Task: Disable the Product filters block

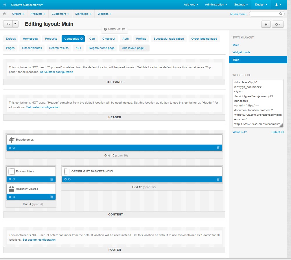Action: [14, 179]
